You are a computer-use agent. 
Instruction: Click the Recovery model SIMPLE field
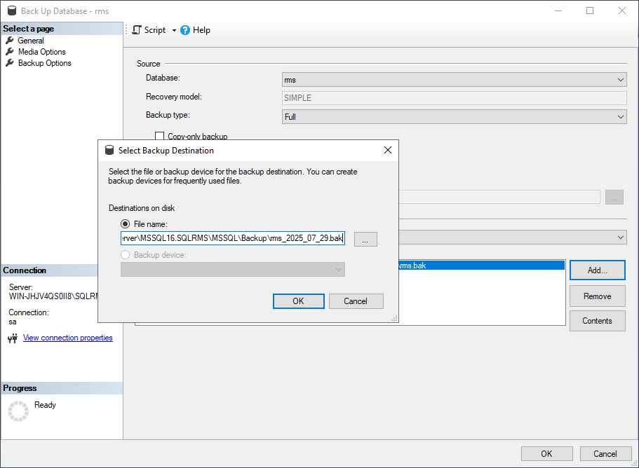(454, 97)
